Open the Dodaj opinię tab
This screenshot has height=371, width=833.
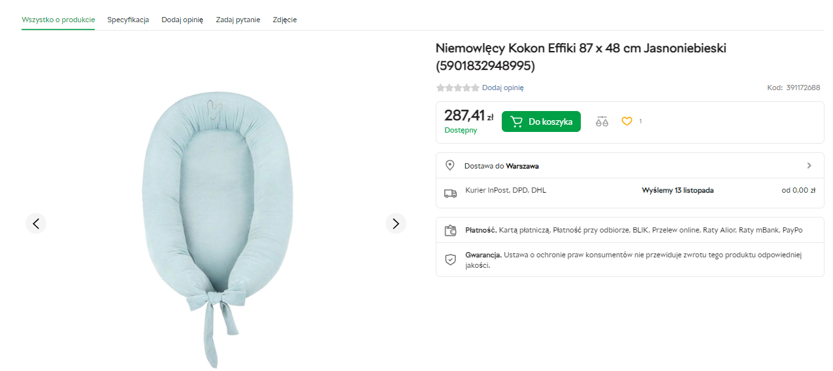pos(182,20)
